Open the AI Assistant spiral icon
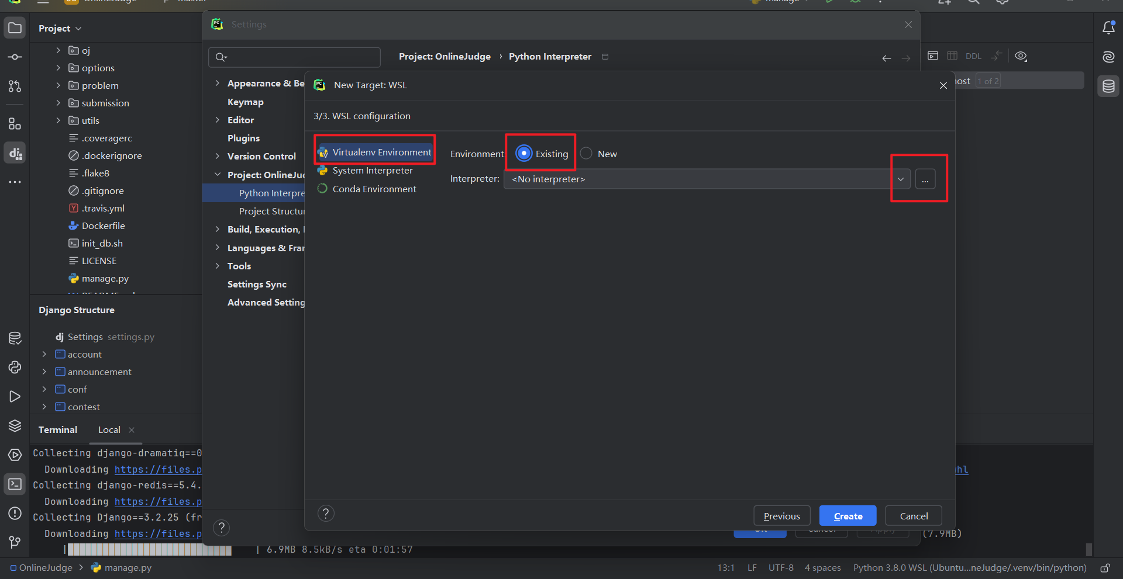This screenshot has height=579, width=1123. 1108,57
